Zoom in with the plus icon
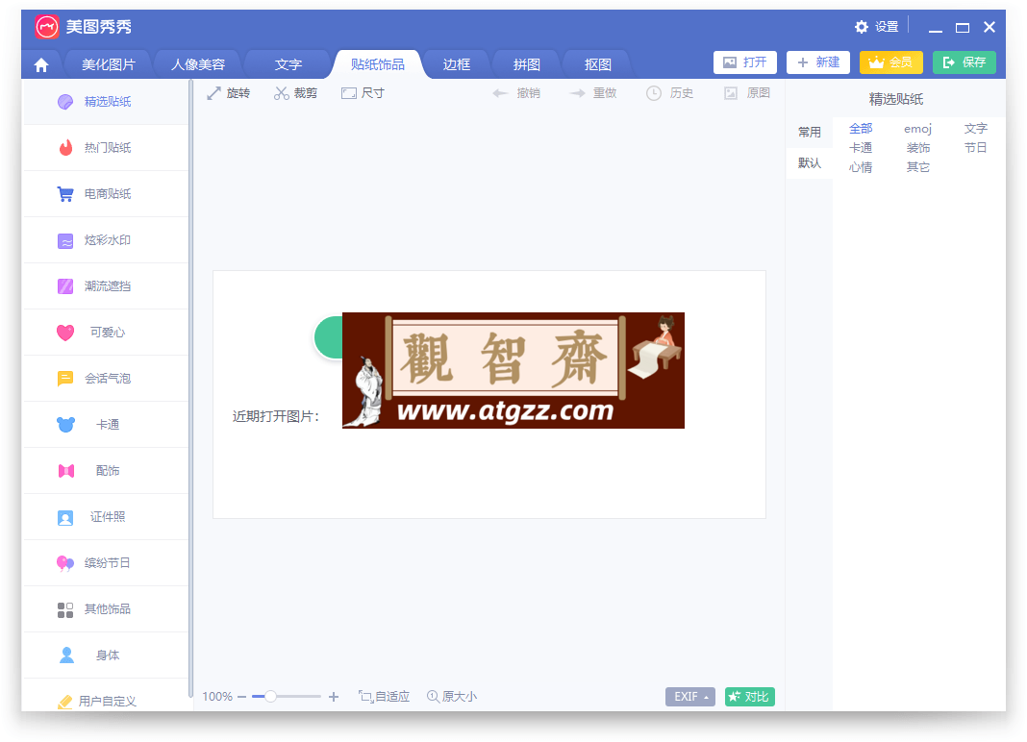 click(x=334, y=697)
